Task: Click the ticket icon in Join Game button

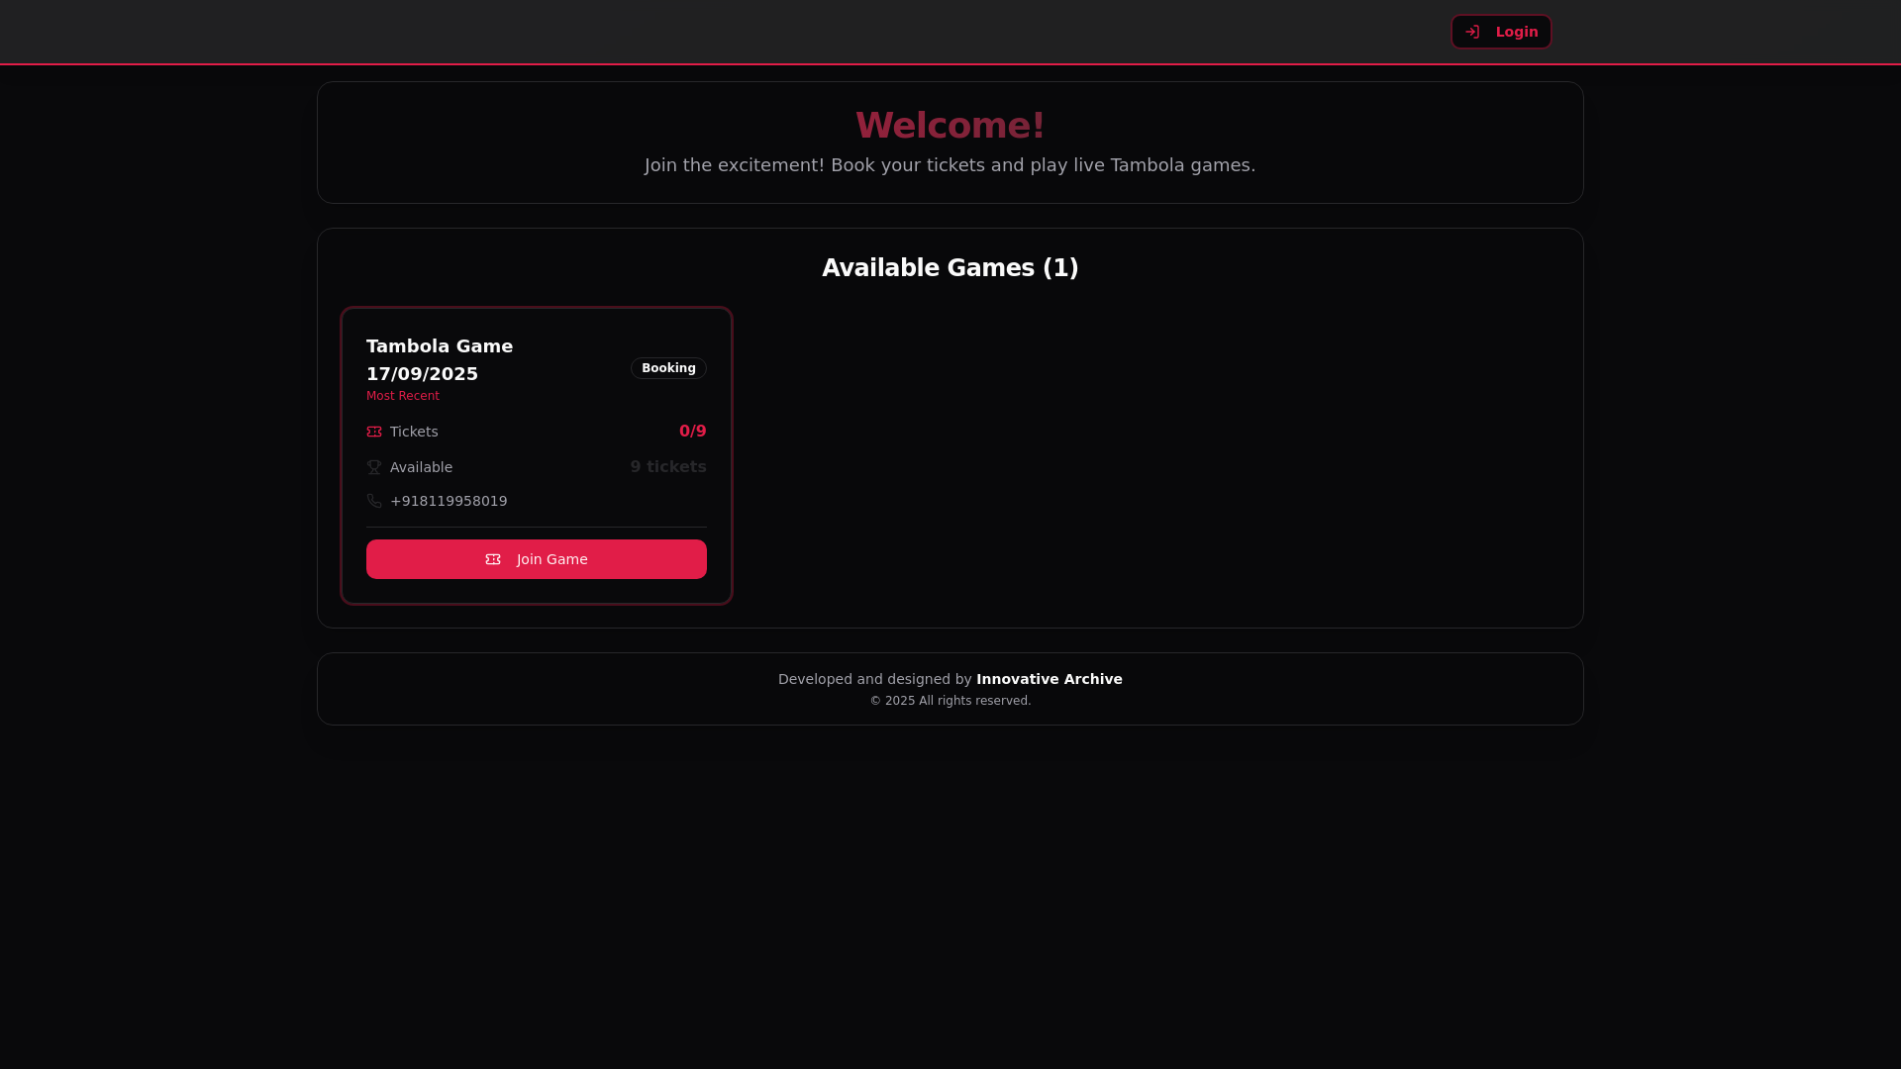Action: pyautogui.click(x=493, y=559)
